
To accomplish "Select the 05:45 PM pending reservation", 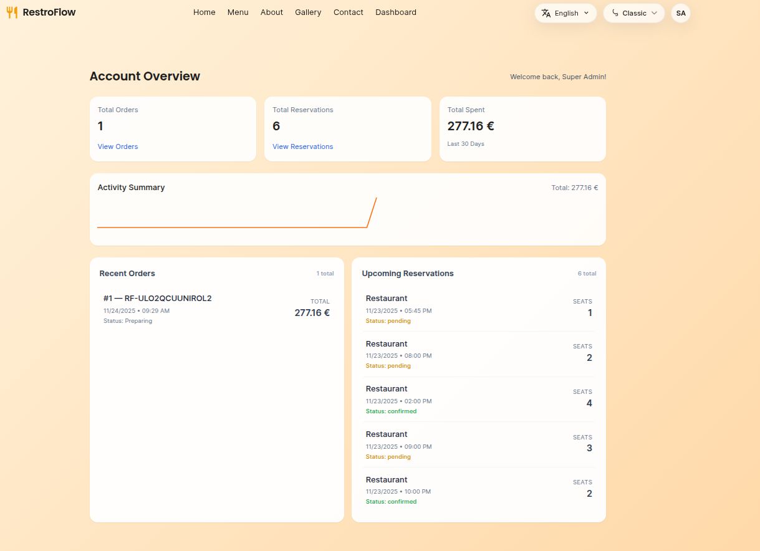I will pyautogui.click(x=478, y=309).
